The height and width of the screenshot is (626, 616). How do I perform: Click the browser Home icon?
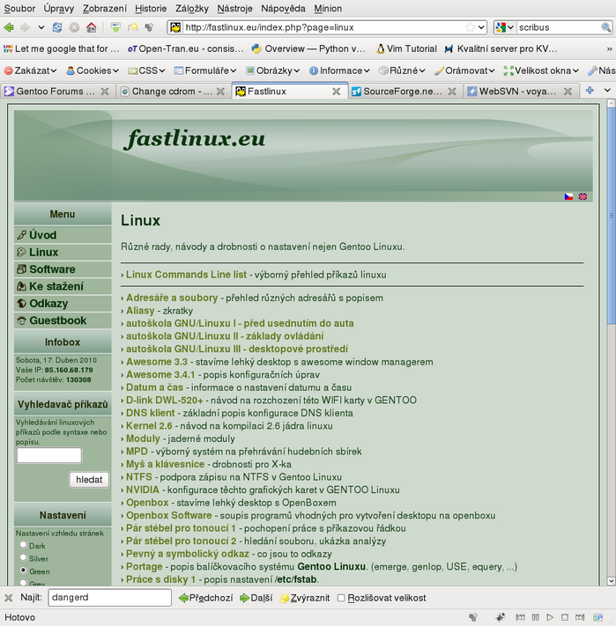click(91, 27)
